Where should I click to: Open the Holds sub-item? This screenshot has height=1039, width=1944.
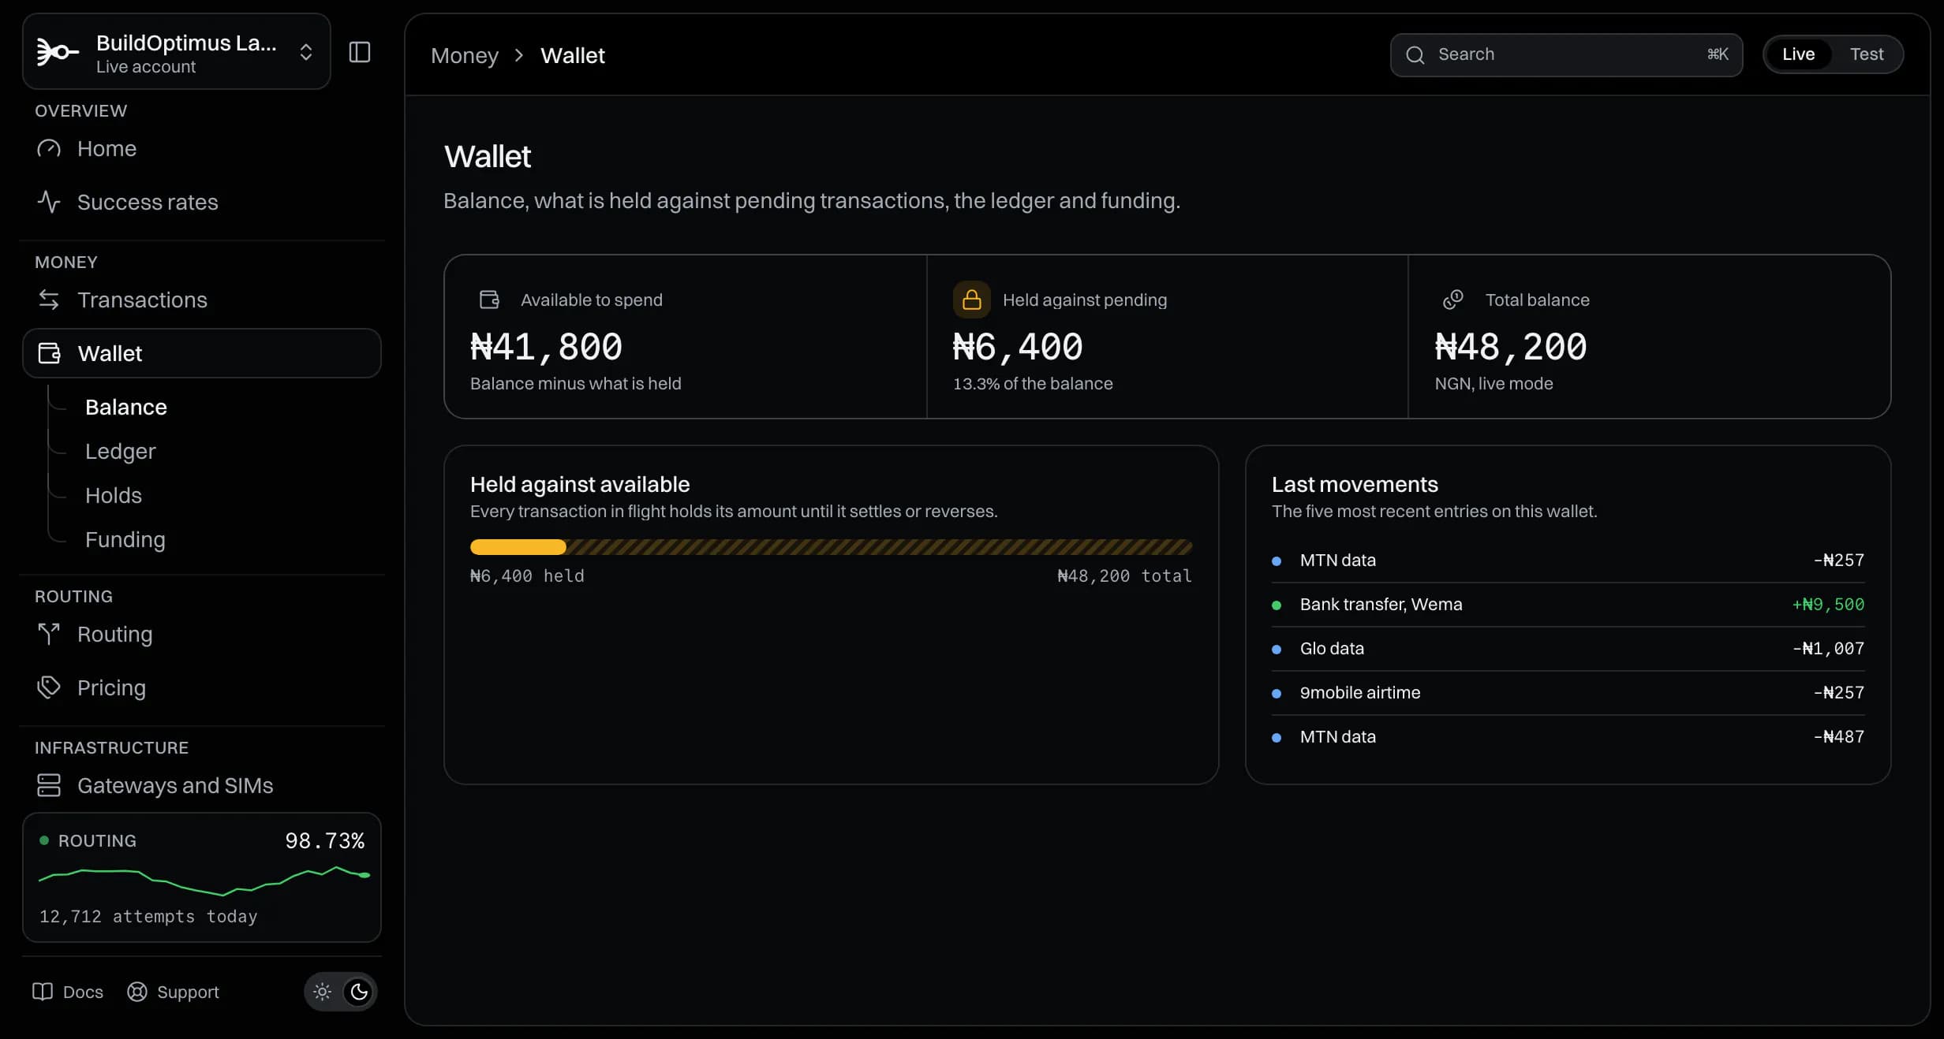click(114, 495)
